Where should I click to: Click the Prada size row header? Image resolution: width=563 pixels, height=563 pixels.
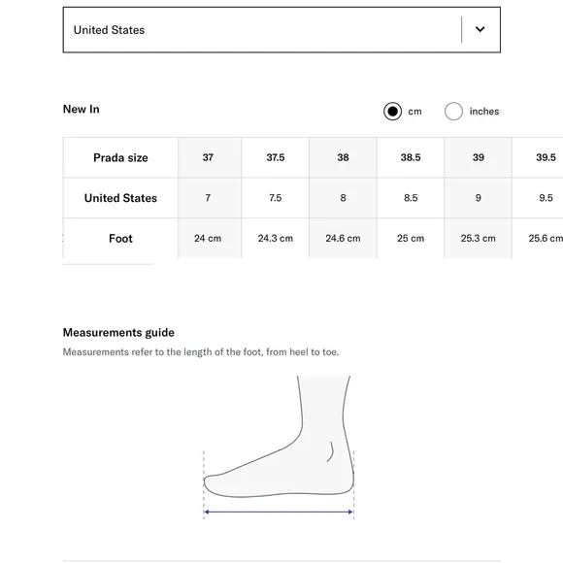click(x=120, y=157)
